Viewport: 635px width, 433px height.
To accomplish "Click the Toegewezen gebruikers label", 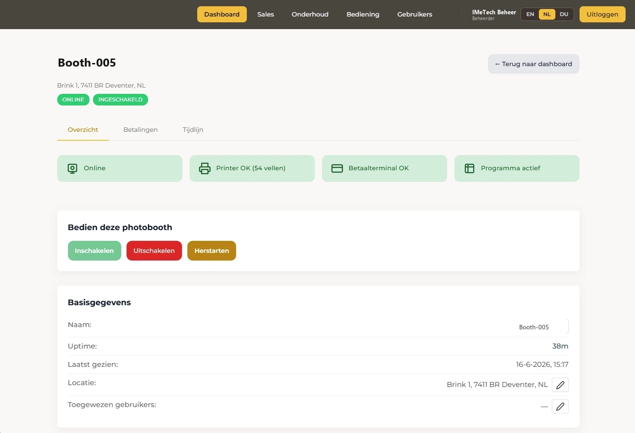I will [x=112, y=405].
